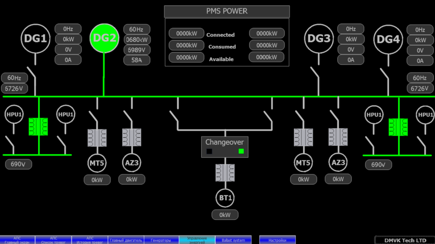Screen dimensions: 435x244
Task: Open the Настройки settings tab
Action: click(x=277, y=240)
